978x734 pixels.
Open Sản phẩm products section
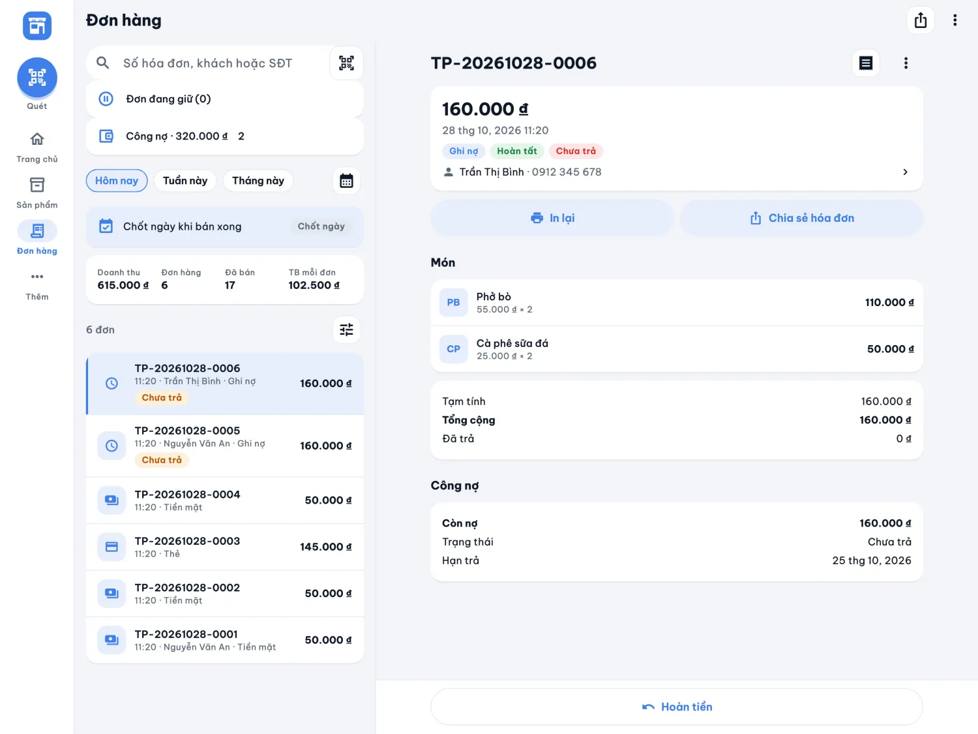37,192
